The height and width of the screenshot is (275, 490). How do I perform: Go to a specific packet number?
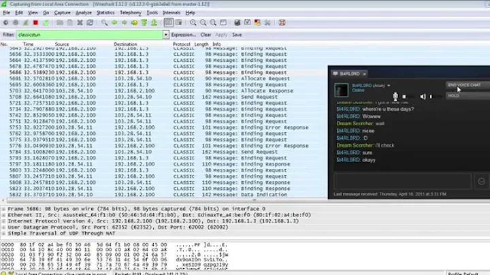[134, 22]
